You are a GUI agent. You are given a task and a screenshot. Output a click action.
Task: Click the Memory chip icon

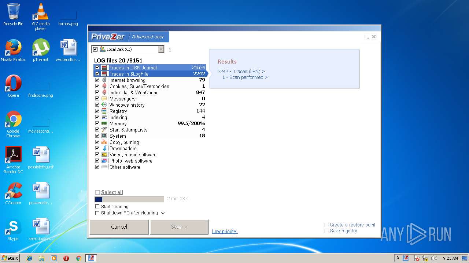[x=104, y=123]
